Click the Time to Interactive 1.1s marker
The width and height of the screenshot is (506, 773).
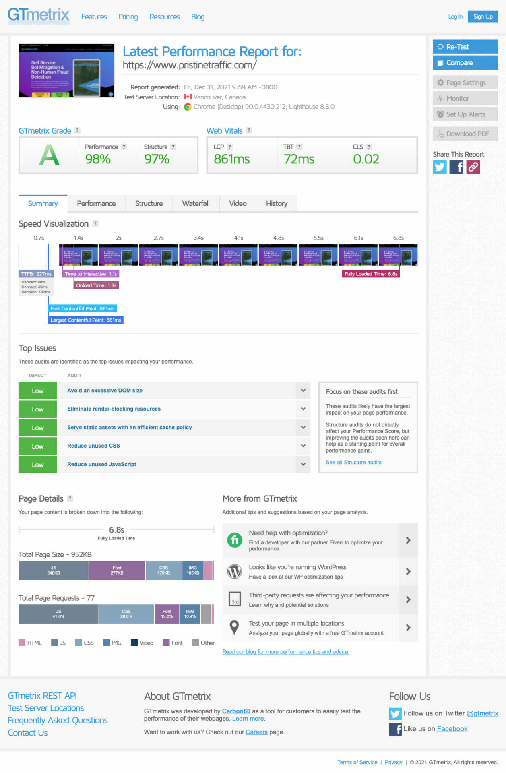pyautogui.click(x=91, y=274)
